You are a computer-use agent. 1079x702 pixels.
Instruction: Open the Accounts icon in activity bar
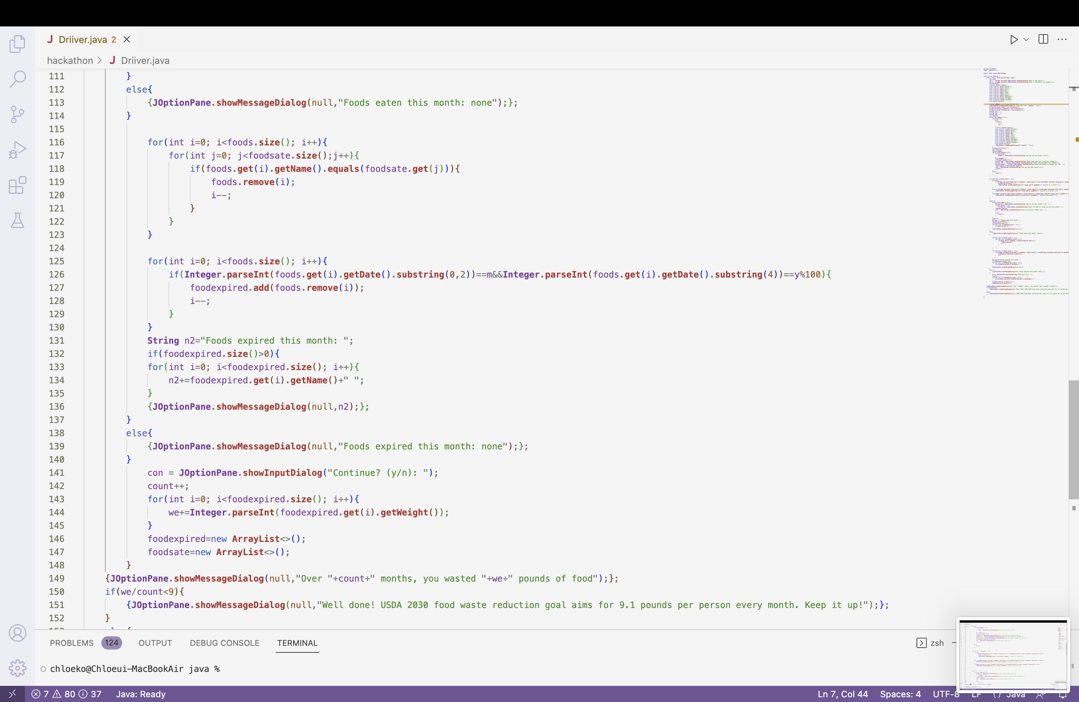tap(17, 633)
